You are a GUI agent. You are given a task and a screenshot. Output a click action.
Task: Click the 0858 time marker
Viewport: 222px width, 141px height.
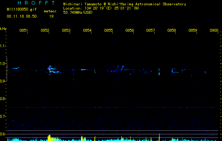(x=172, y=30)
